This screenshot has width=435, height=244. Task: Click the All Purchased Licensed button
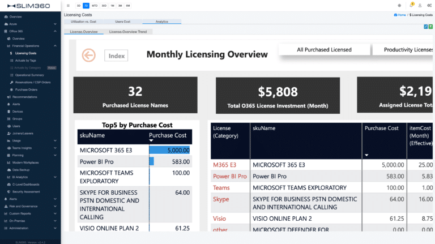point(324,50)
